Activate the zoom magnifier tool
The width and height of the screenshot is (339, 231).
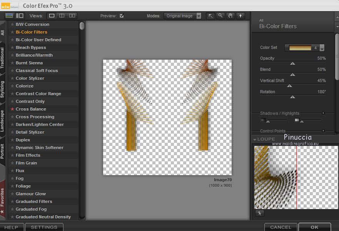220,16
